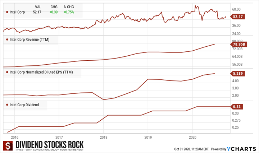Click the +0.39 change value

click(54, 12)
